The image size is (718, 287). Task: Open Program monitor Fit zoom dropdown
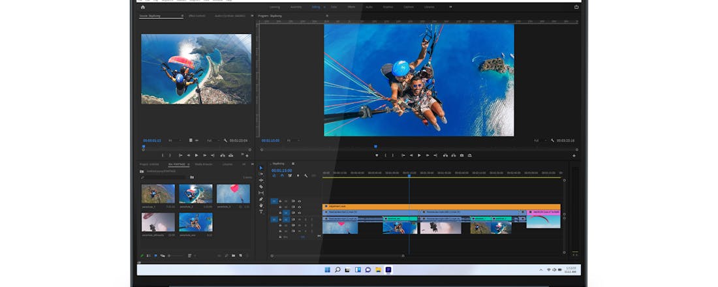coord(293,140)
